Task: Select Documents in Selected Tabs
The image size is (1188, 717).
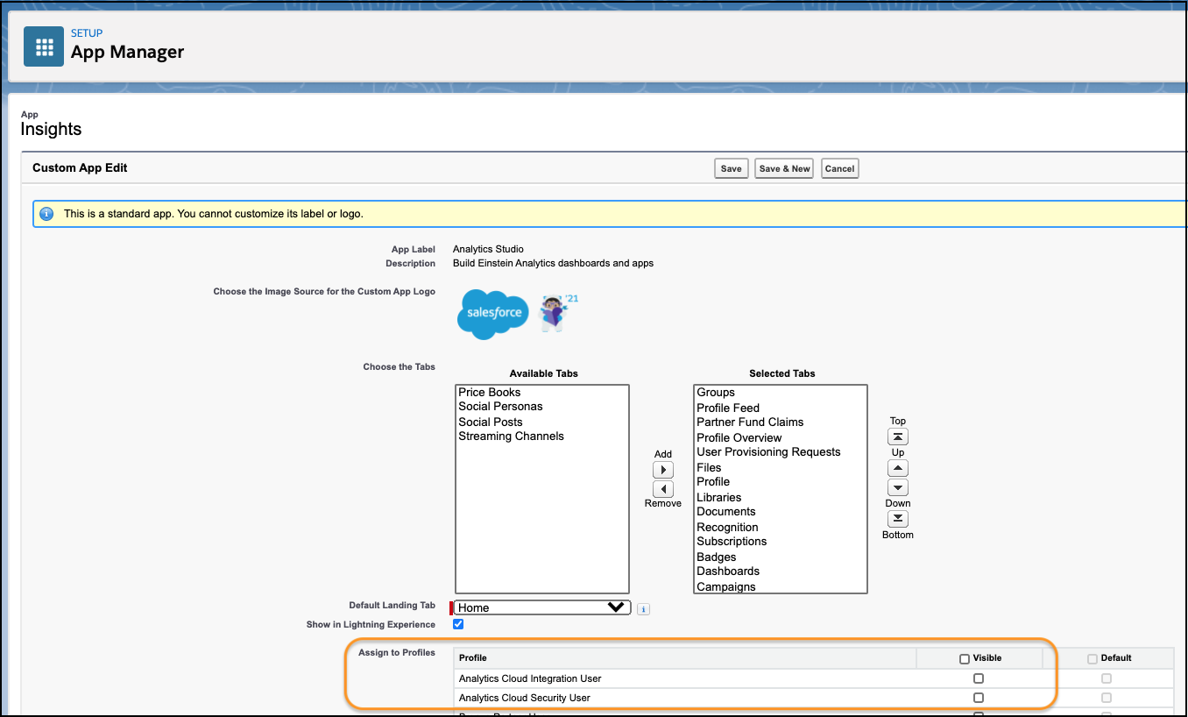Action: click(780, 512)
